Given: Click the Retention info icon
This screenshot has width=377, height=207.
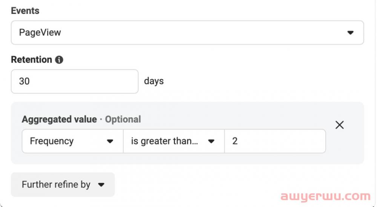Looking at the screenshot, I should click(59, 60).
